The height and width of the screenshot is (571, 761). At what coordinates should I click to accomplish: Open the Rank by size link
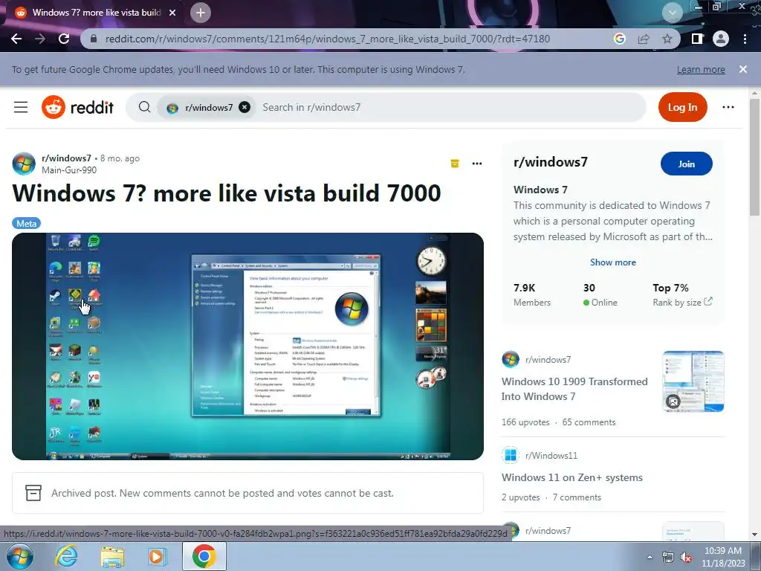pyautogui.click(x=682, y=303)
